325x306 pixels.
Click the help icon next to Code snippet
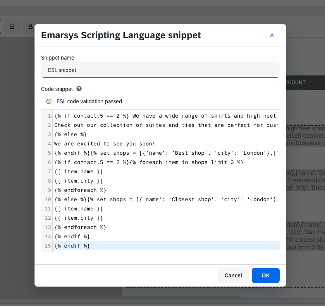(x=79, y=89)
